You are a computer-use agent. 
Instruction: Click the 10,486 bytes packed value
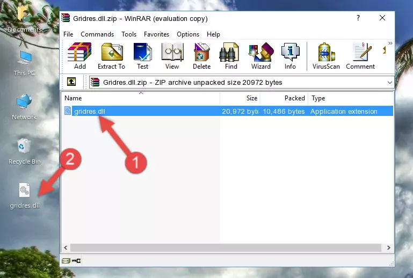coord(284,111)
